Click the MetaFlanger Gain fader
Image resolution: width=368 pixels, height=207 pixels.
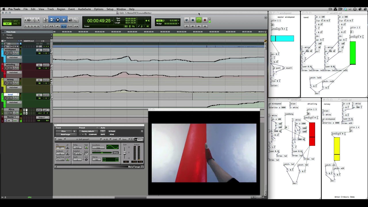tap(125, 153)
